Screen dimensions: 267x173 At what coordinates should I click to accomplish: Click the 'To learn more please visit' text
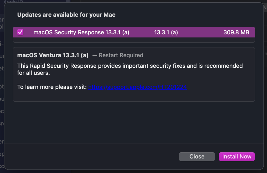52,87
